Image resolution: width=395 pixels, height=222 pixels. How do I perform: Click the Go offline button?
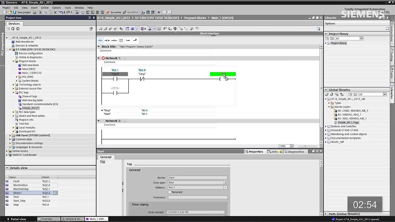pos(131,12)
